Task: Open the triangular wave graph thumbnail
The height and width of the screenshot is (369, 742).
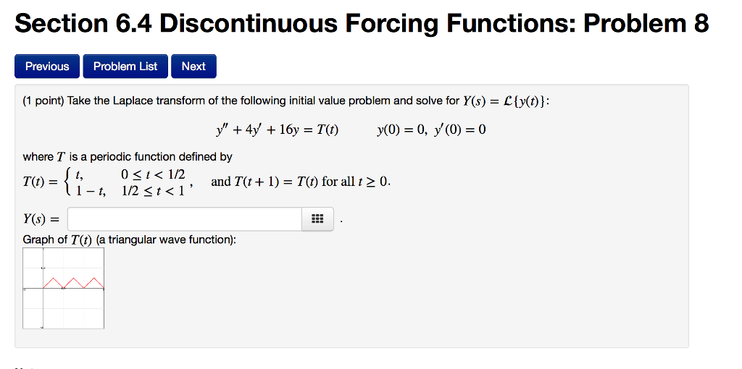Action: click(64, 288)
